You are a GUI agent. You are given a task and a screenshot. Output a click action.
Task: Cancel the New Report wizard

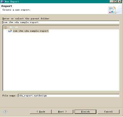(108, 112)
